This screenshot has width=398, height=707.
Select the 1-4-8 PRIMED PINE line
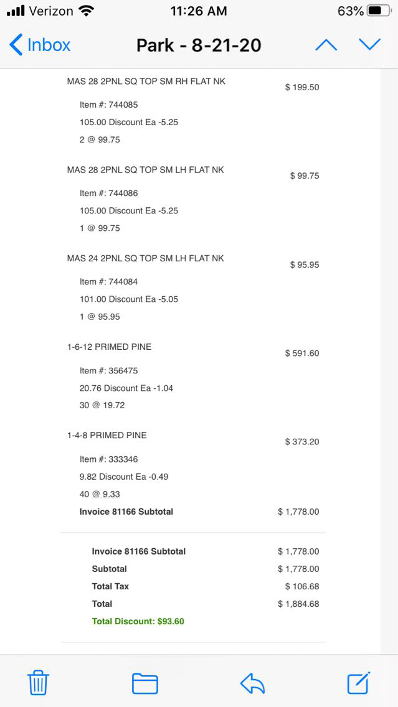point(107,435)
